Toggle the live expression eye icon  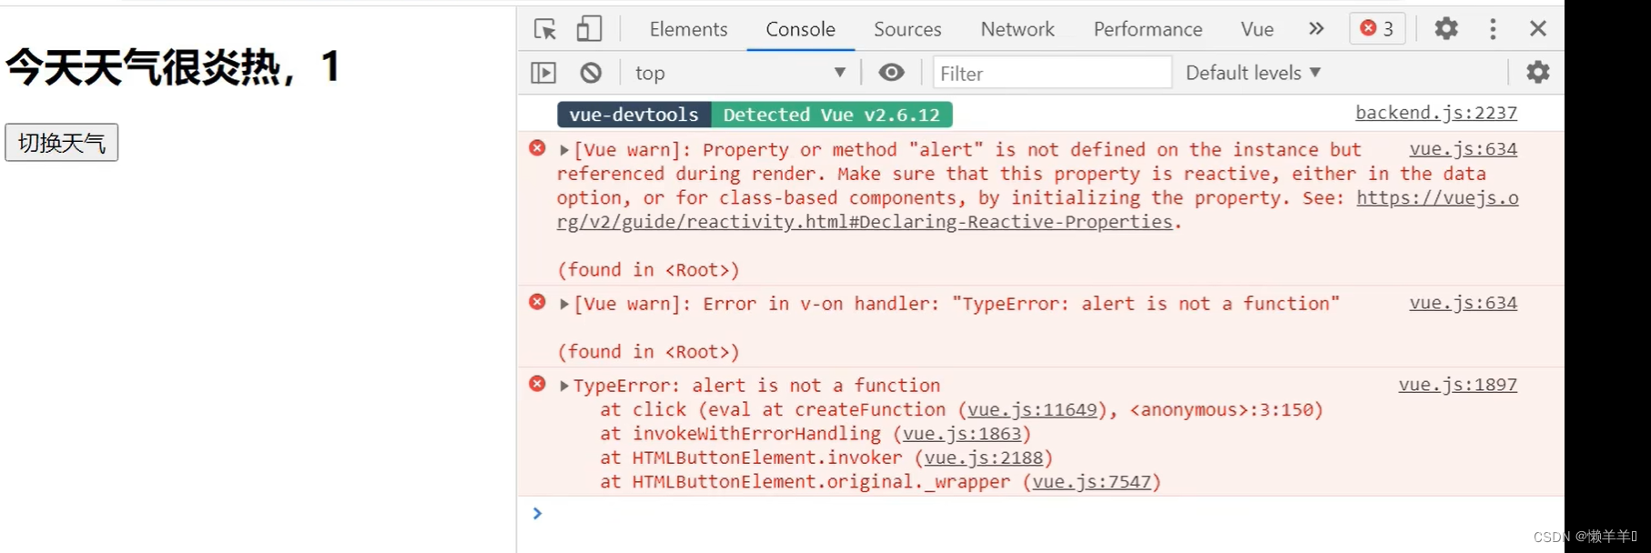click(x=891, y=73)
